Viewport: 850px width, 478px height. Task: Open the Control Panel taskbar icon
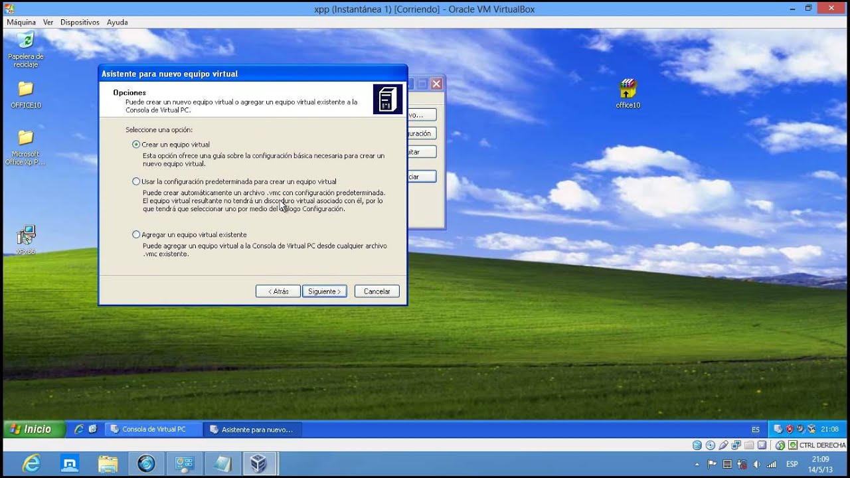coord(184,463)
